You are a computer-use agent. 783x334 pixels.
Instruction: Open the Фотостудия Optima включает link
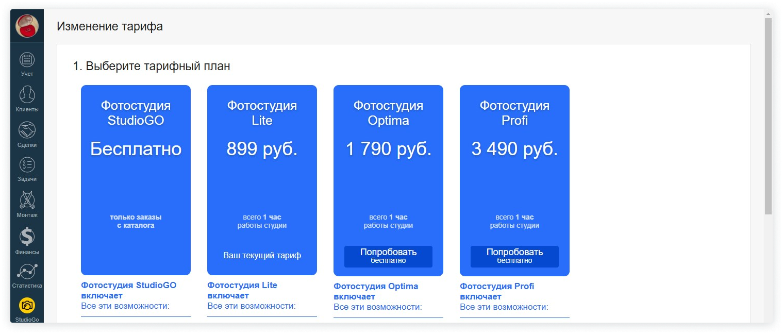(x=375, y=291)
